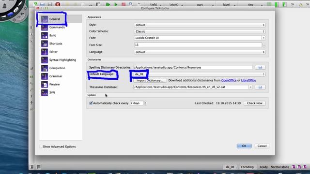Toggle the left side panel icon in status bar
310x174 pixels.
[32, 167]
